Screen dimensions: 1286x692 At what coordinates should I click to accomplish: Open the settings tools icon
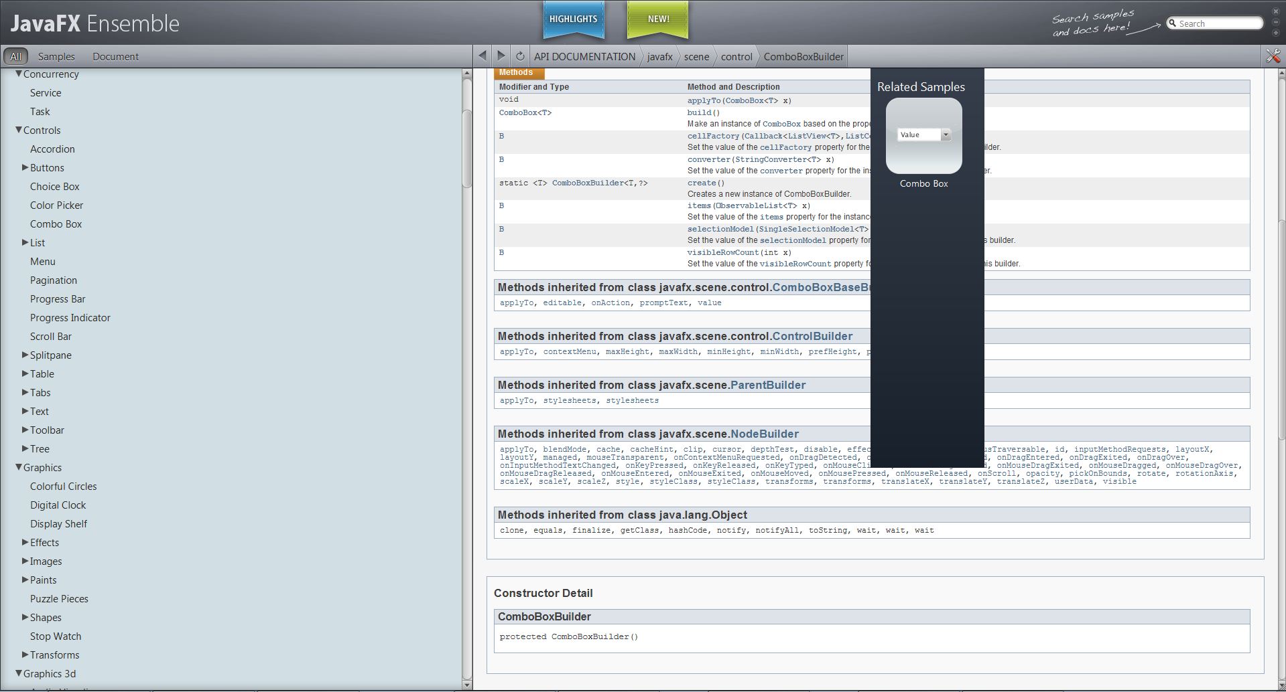pos(1273,56)
